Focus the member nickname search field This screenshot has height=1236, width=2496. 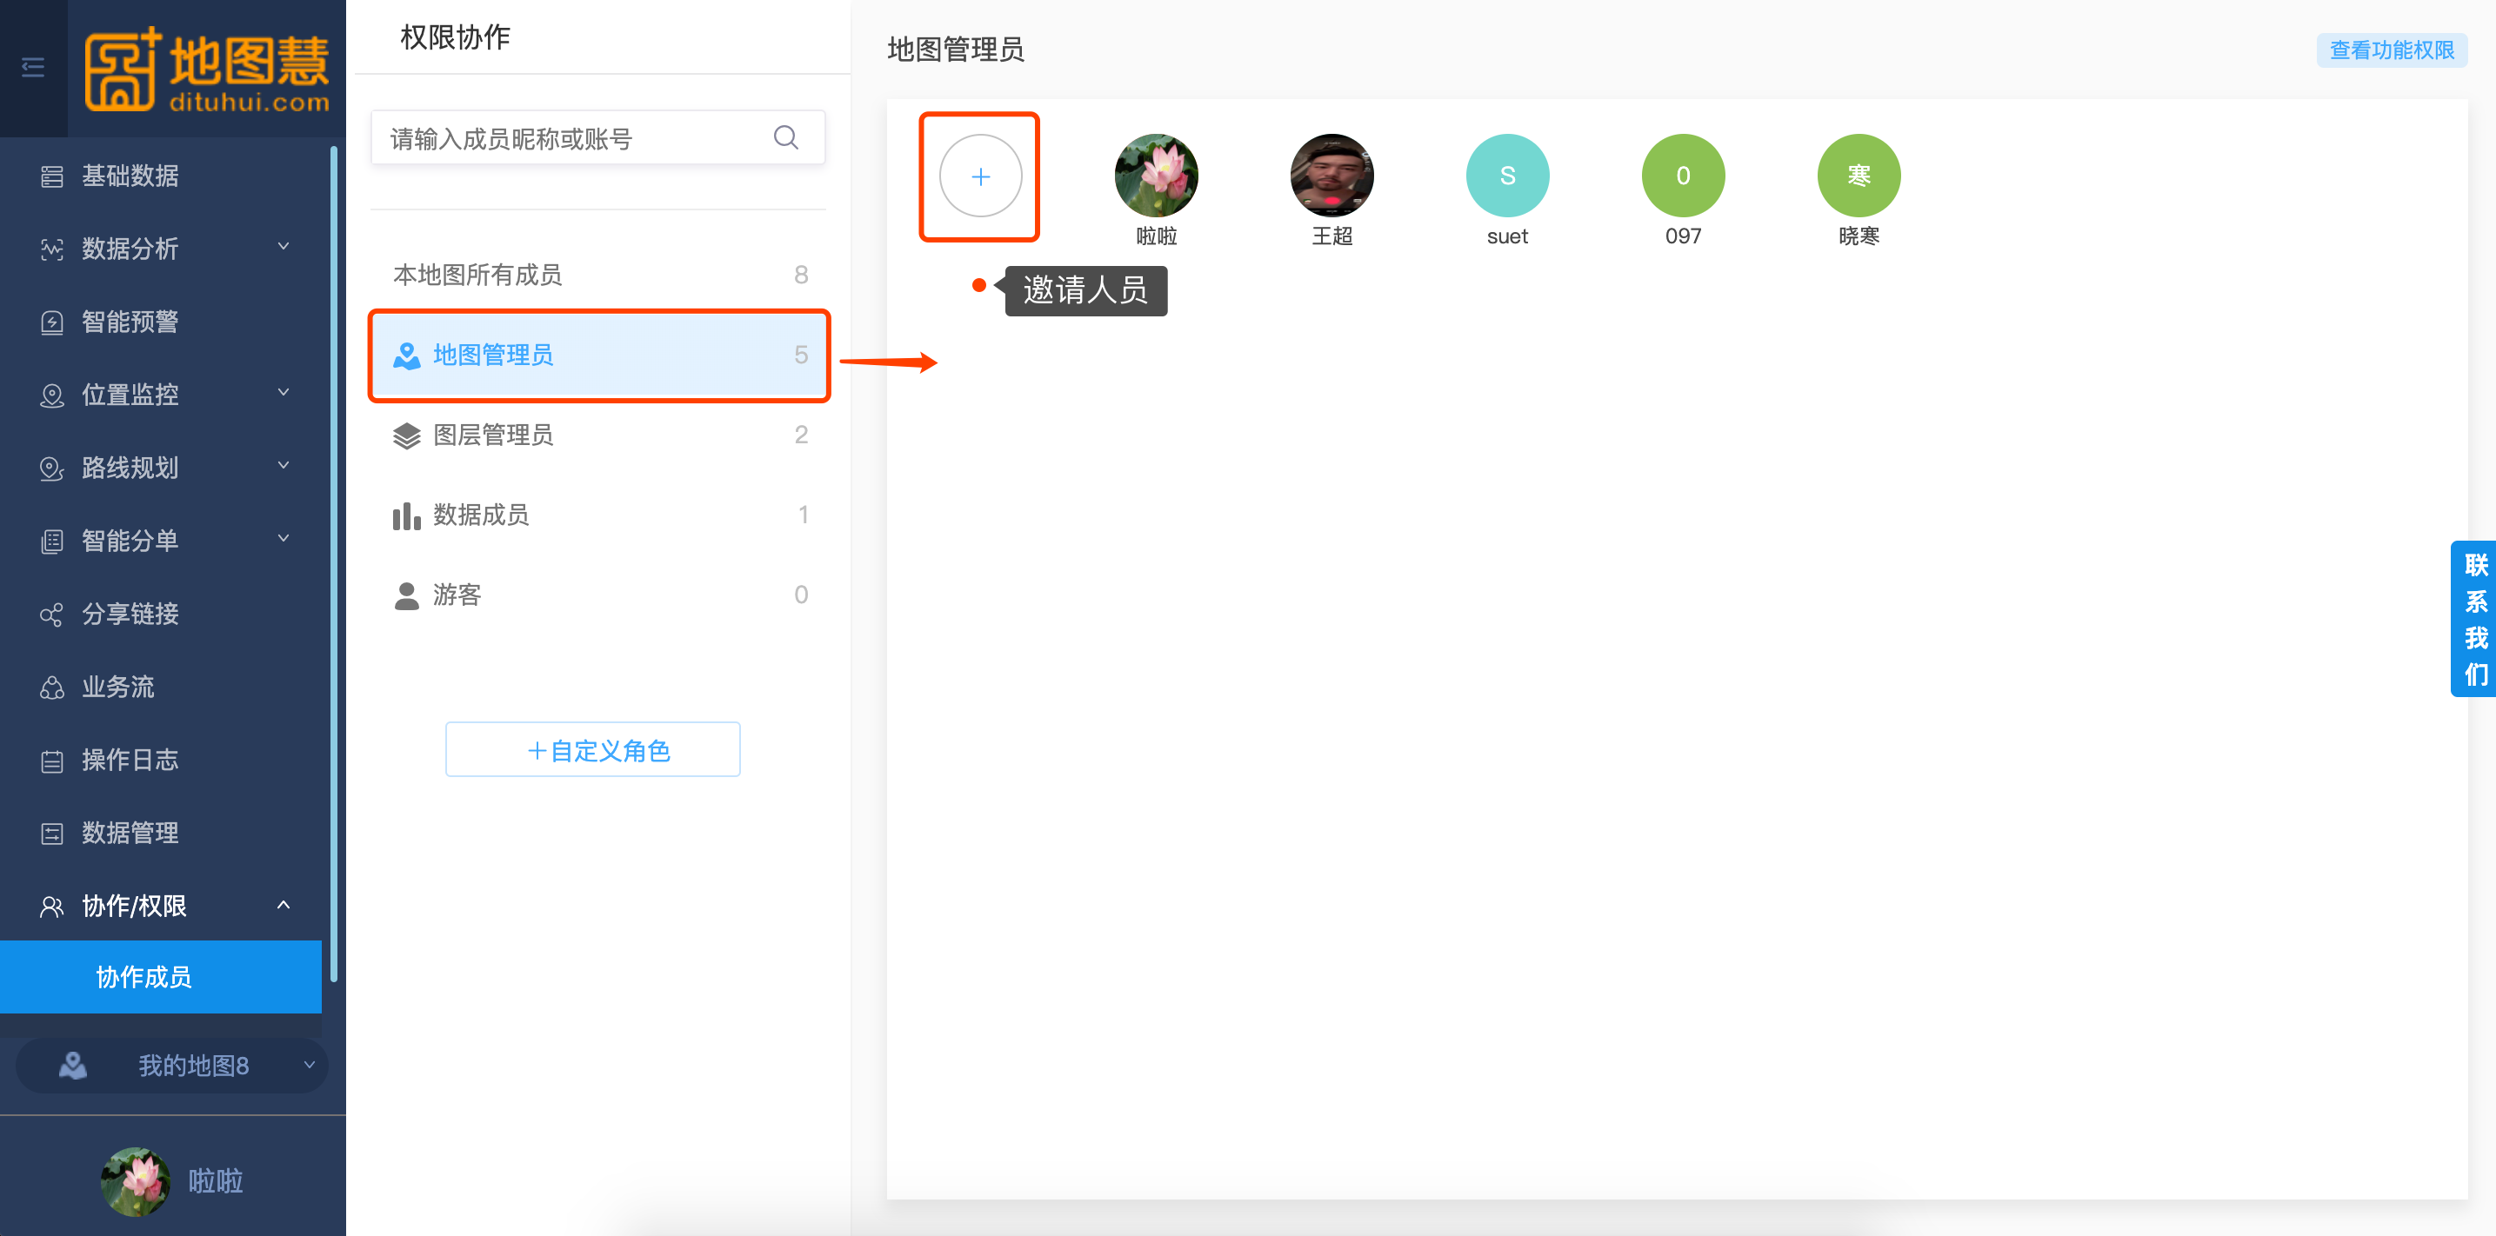point(597,137)
